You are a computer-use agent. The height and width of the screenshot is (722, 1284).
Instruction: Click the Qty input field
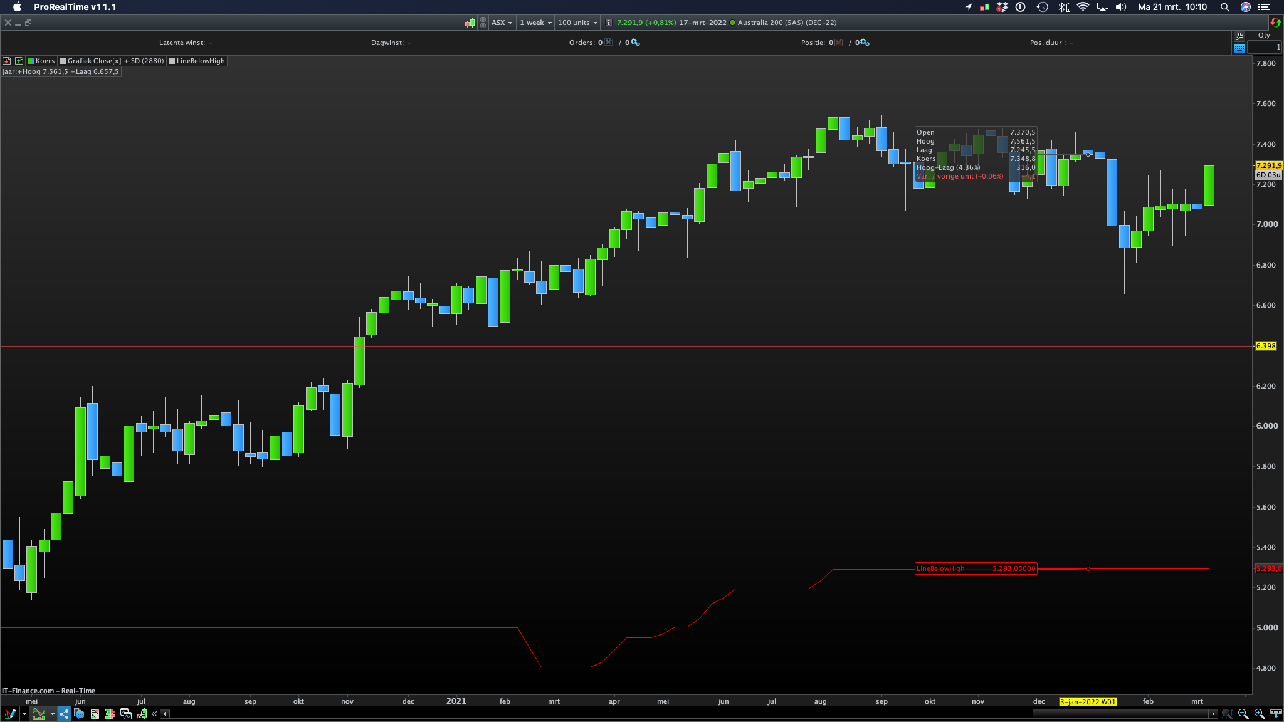pyautogui.click(x=1264, y=48)
